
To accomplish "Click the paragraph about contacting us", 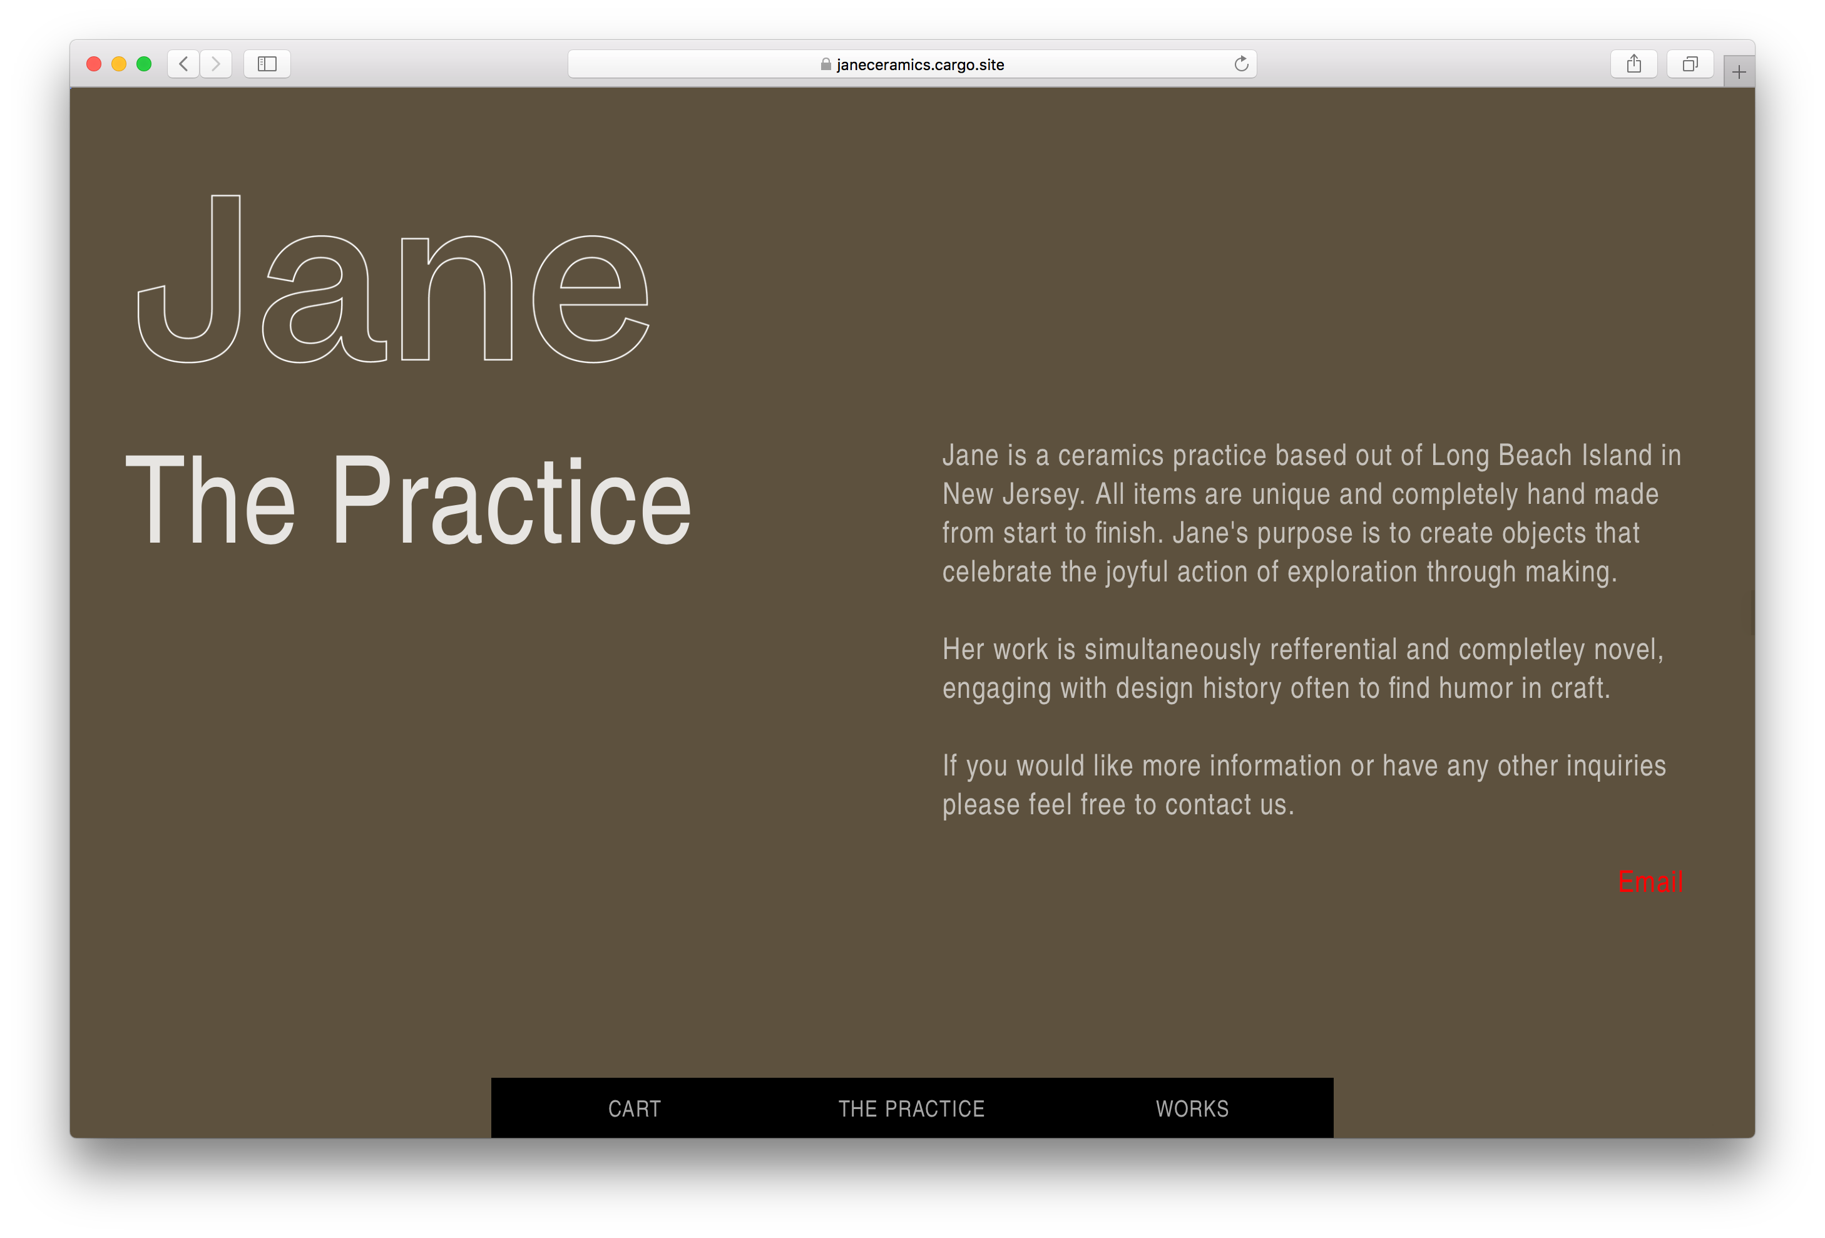I will [1304, 785].
